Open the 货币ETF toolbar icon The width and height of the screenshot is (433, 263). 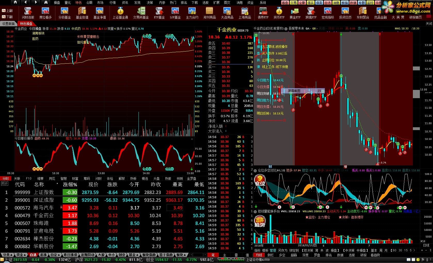(279, 13)
